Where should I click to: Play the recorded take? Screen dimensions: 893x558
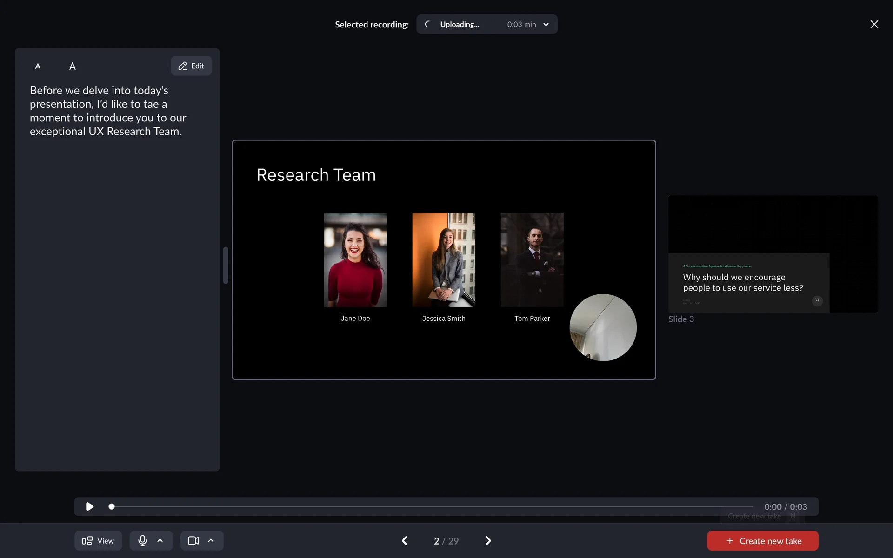pyautogui.click(x=90, y=506)
